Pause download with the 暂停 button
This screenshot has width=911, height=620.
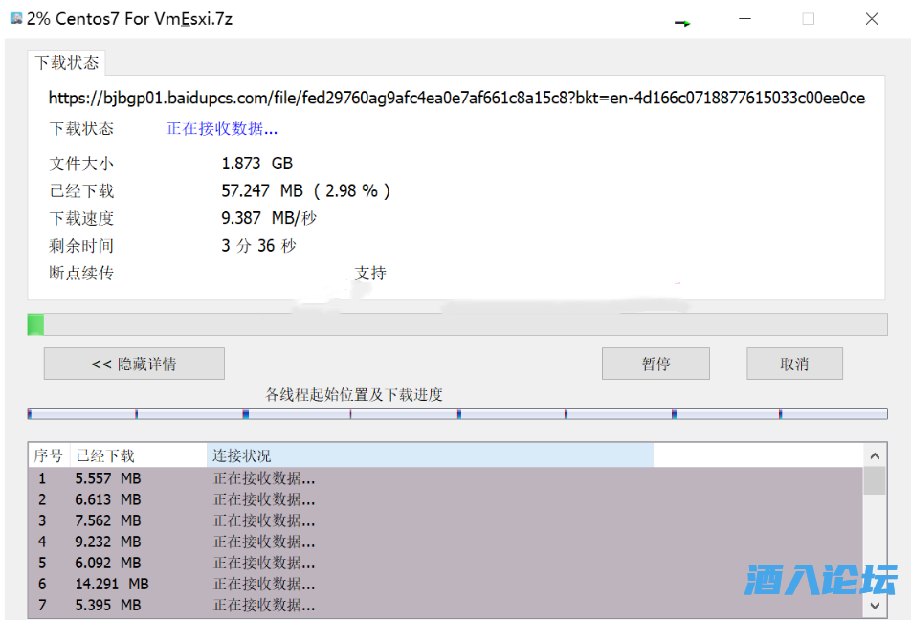click(655, 364)
